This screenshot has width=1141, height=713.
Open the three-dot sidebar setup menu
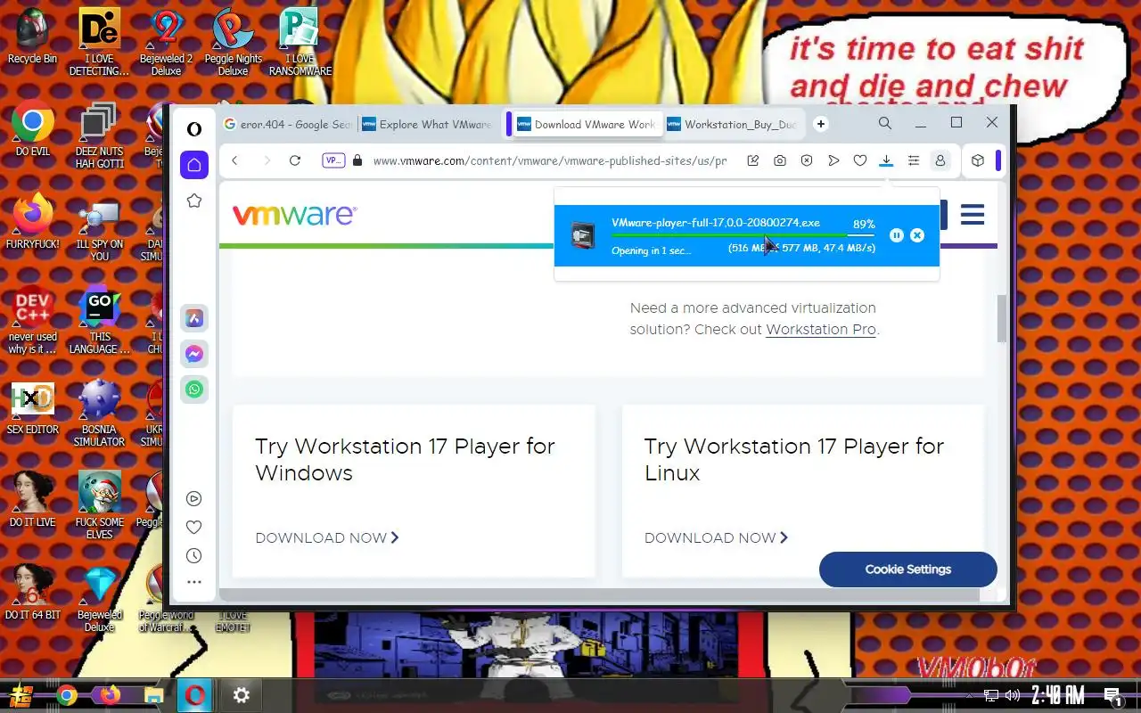(x=193, y=582)
